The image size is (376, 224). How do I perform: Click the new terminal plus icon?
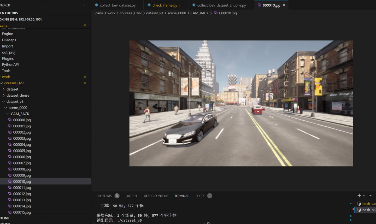pos(359,196)
